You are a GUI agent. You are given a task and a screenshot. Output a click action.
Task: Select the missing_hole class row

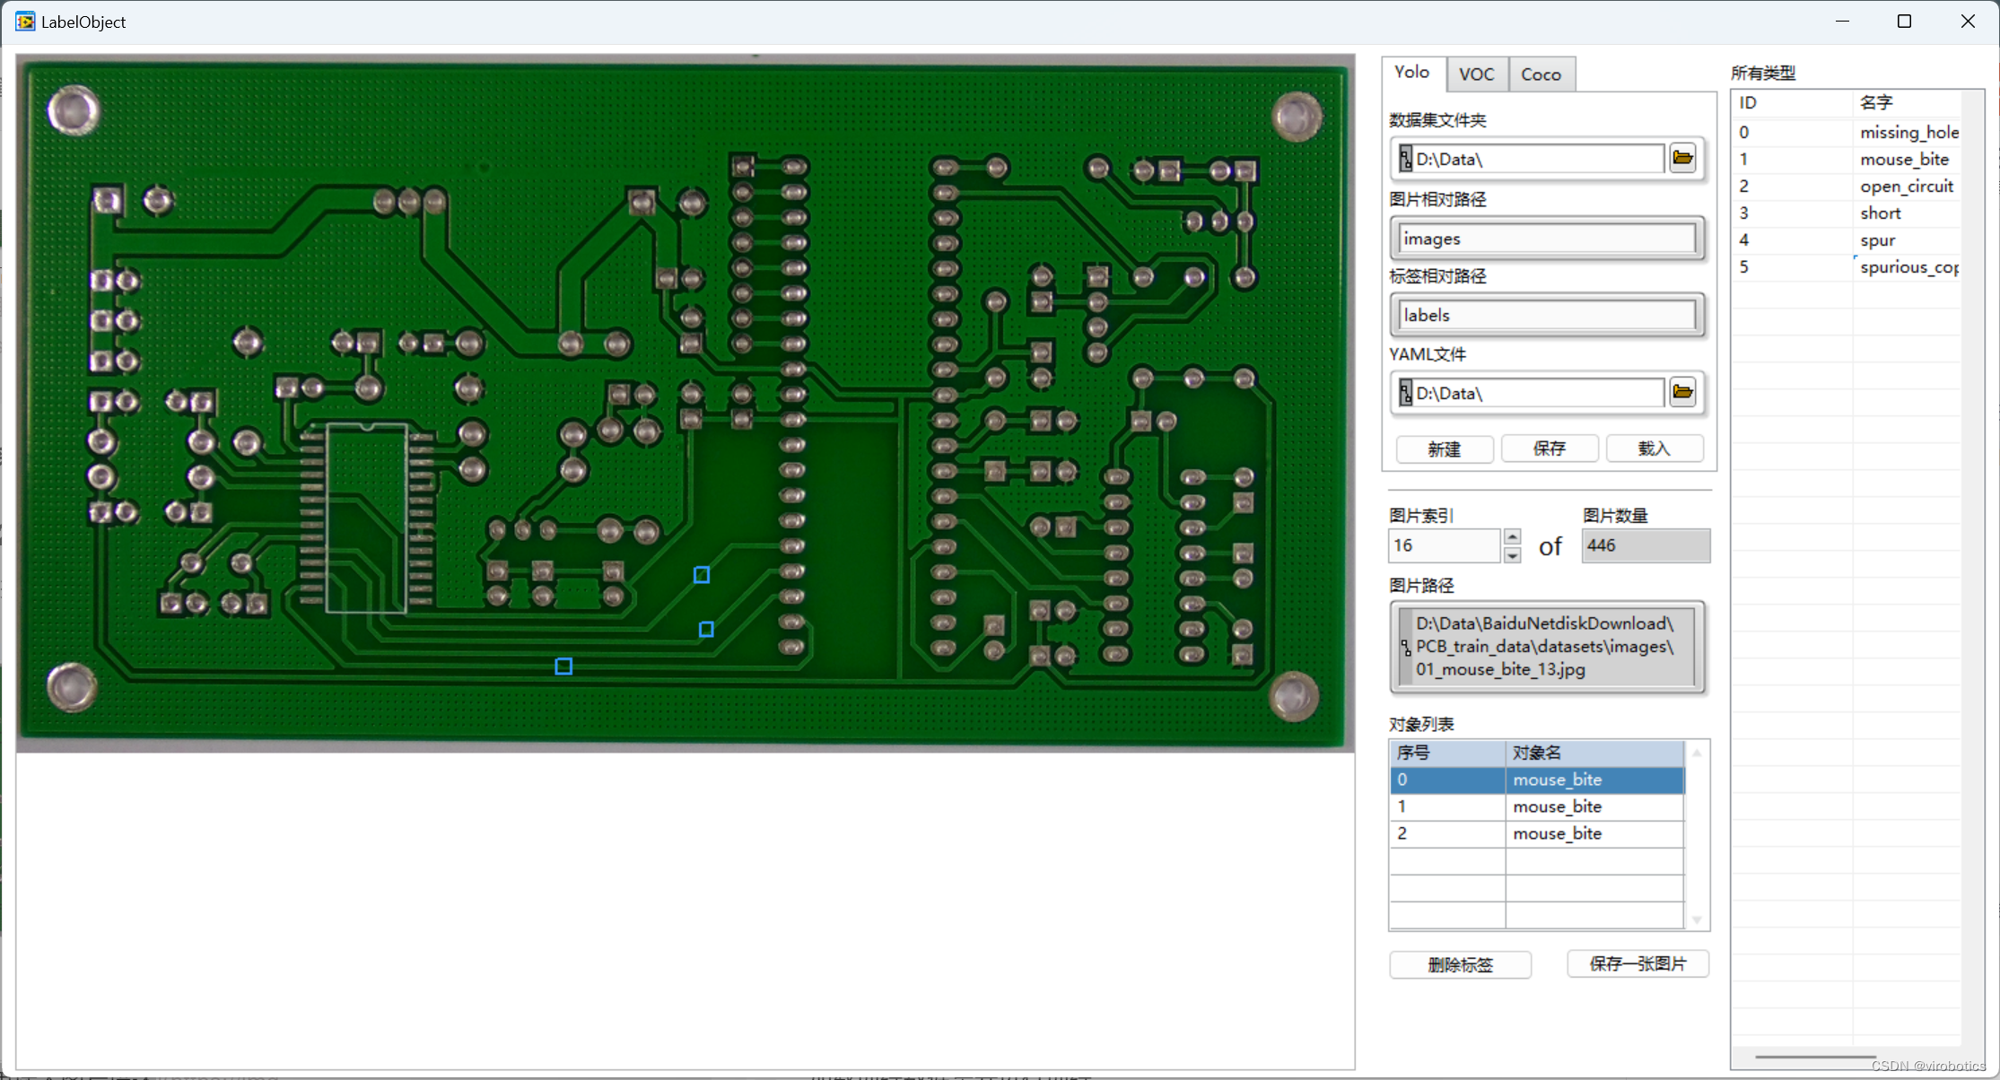1847,132
